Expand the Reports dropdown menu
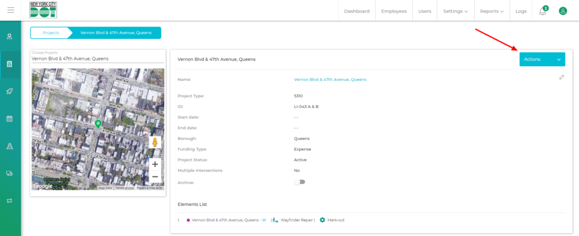 coord(491,11)
